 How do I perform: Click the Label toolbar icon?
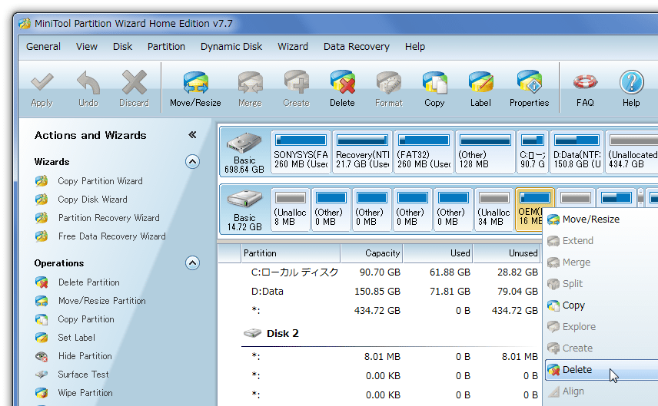pyautogui.click(x=480, y=82)
